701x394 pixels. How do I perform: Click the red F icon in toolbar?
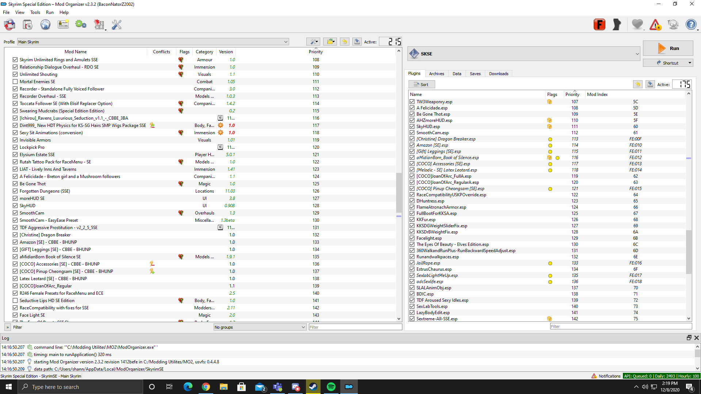point(600,25)
